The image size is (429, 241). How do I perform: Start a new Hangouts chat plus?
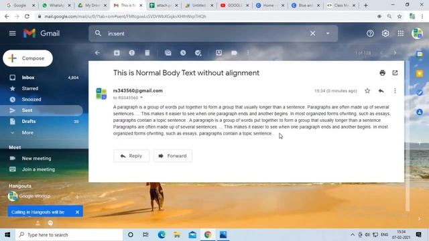pos(77,196)
